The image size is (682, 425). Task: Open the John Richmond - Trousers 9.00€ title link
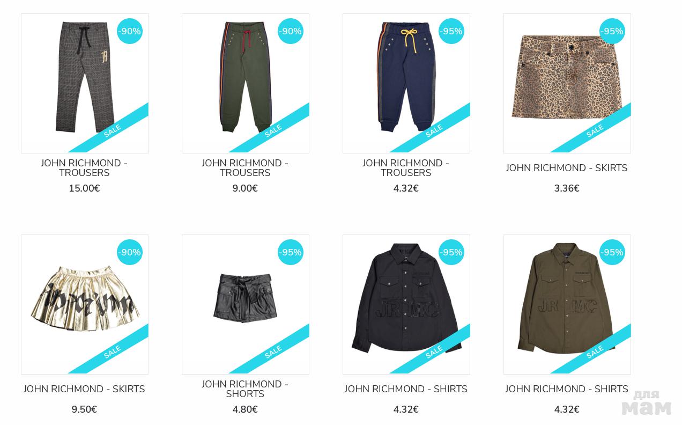point(245,168)
